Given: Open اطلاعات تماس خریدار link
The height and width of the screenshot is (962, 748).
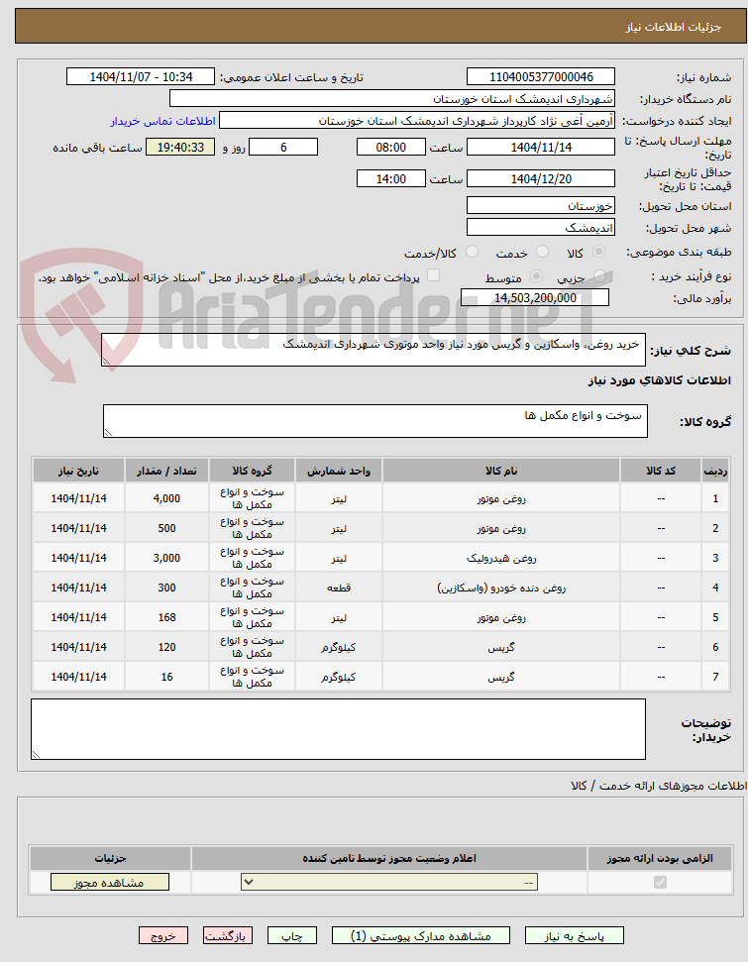Looking at the screenshot, I should pos(162,121).
